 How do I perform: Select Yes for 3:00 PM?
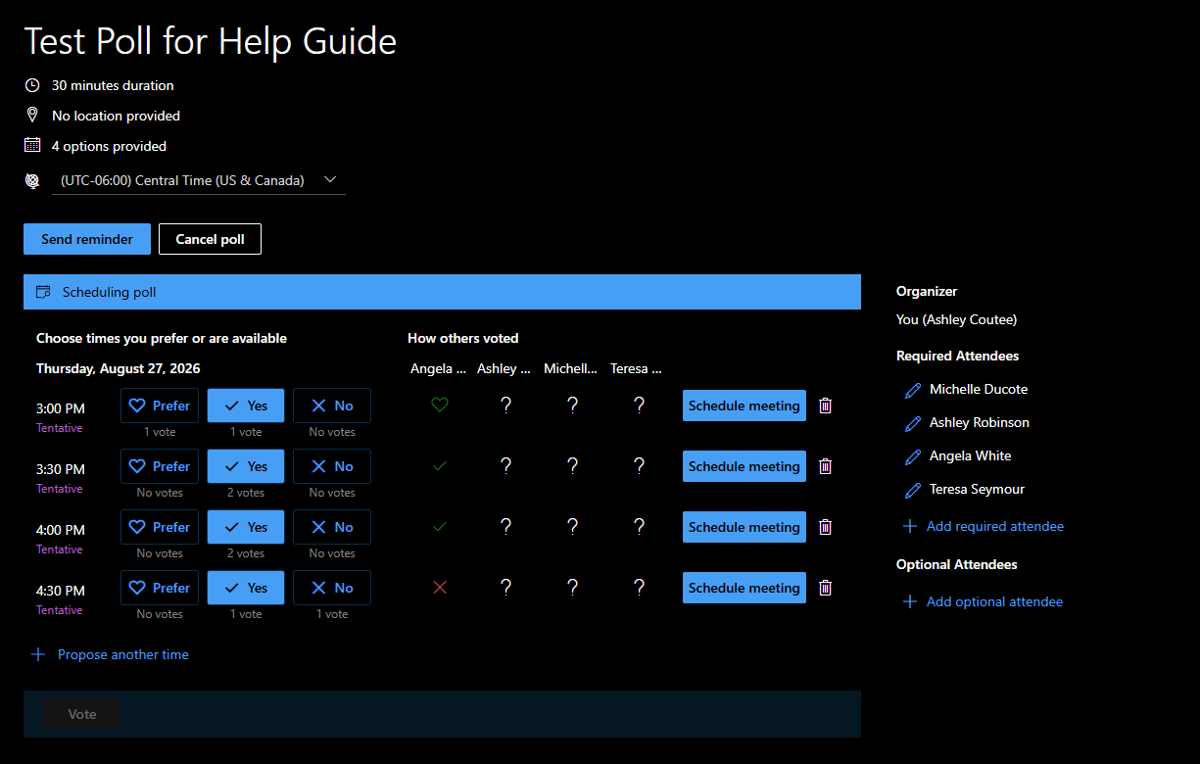(246, 406)
